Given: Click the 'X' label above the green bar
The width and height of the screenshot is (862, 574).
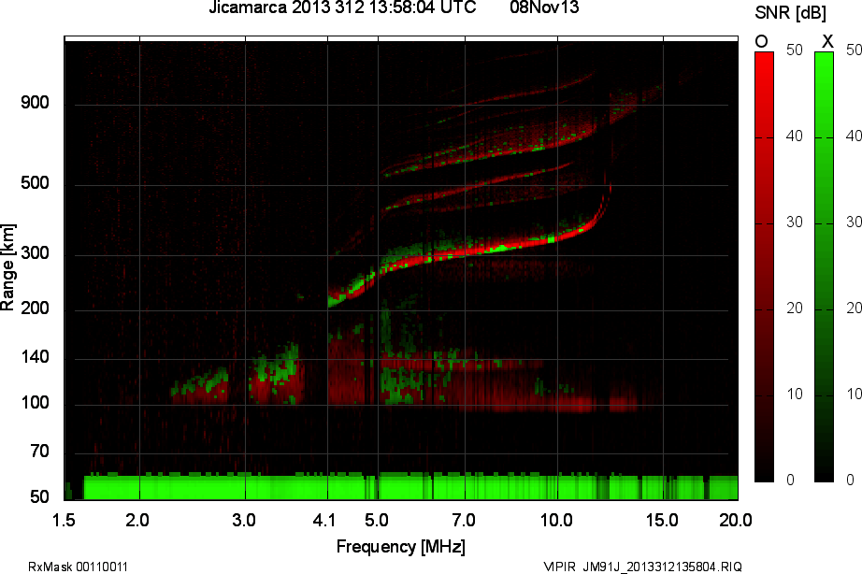Looking at the screenshot, I should [x=826, y=41].
